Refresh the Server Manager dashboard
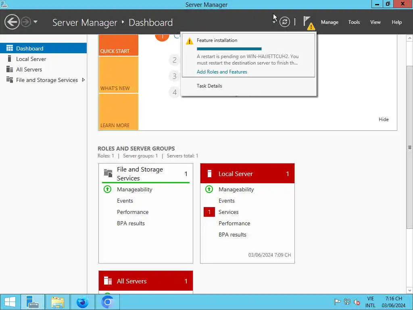 284,22
